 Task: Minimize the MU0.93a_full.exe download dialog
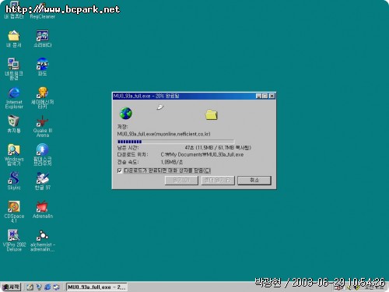pos(258,96)
